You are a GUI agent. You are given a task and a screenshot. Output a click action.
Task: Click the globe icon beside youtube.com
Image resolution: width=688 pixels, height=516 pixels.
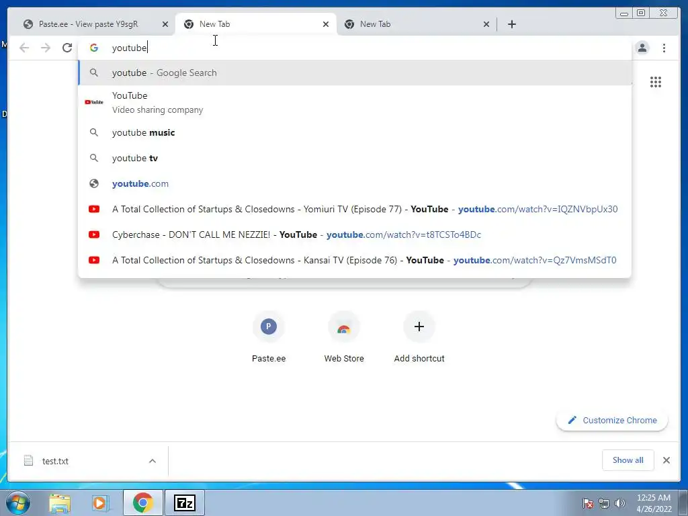click(x=94, y=183)
